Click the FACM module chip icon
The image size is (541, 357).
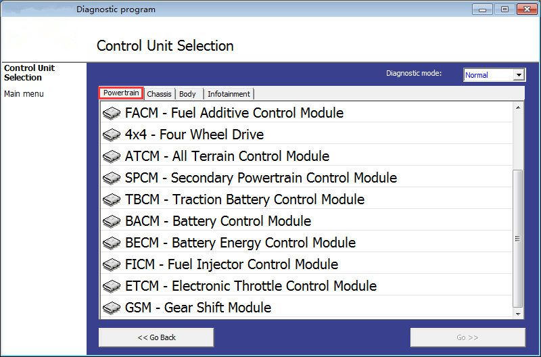click(x=112, y=113)
